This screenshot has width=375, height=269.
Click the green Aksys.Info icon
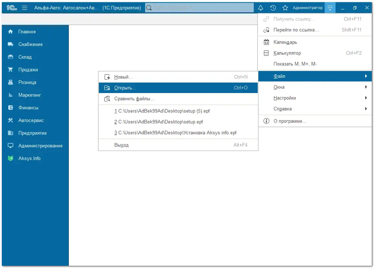click(x=10, y=158)
